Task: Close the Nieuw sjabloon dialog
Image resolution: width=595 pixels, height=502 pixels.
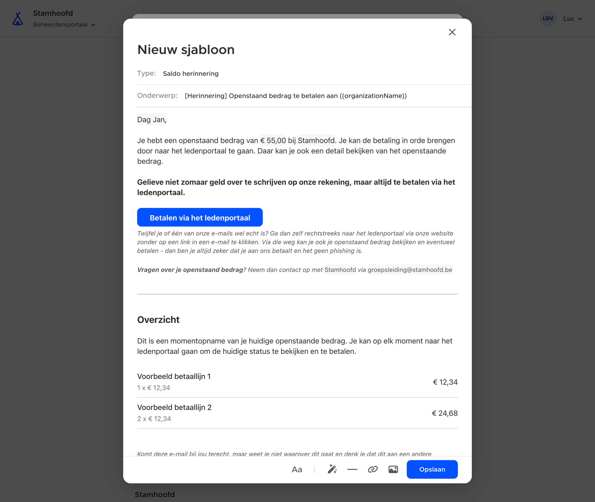Action: (452, 32)
